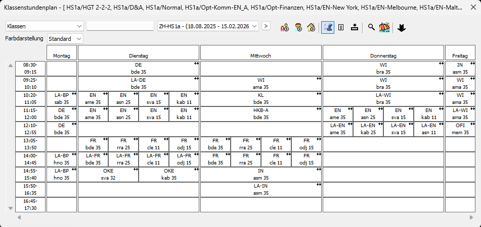Select the Dienstag column header
The image size is (481, 227).
[x=139, y=52]
